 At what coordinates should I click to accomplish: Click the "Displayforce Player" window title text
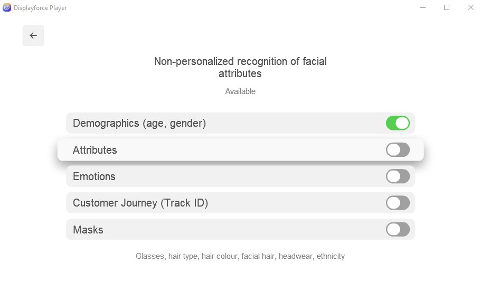[40, 8]
